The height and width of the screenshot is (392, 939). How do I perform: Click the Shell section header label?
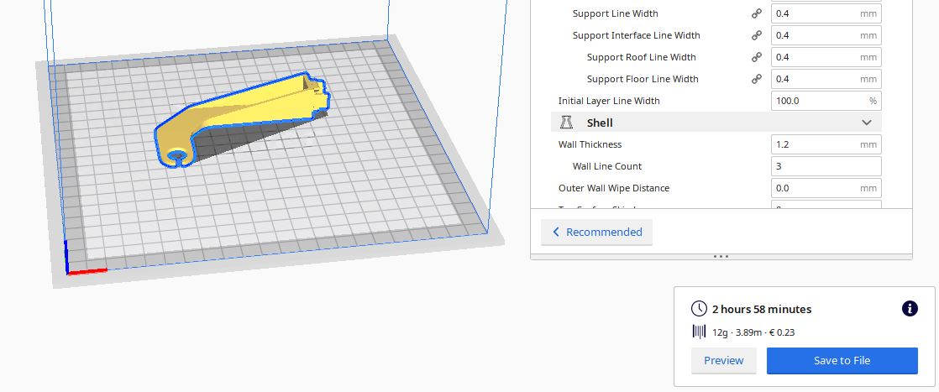click(x=600, y=123)
